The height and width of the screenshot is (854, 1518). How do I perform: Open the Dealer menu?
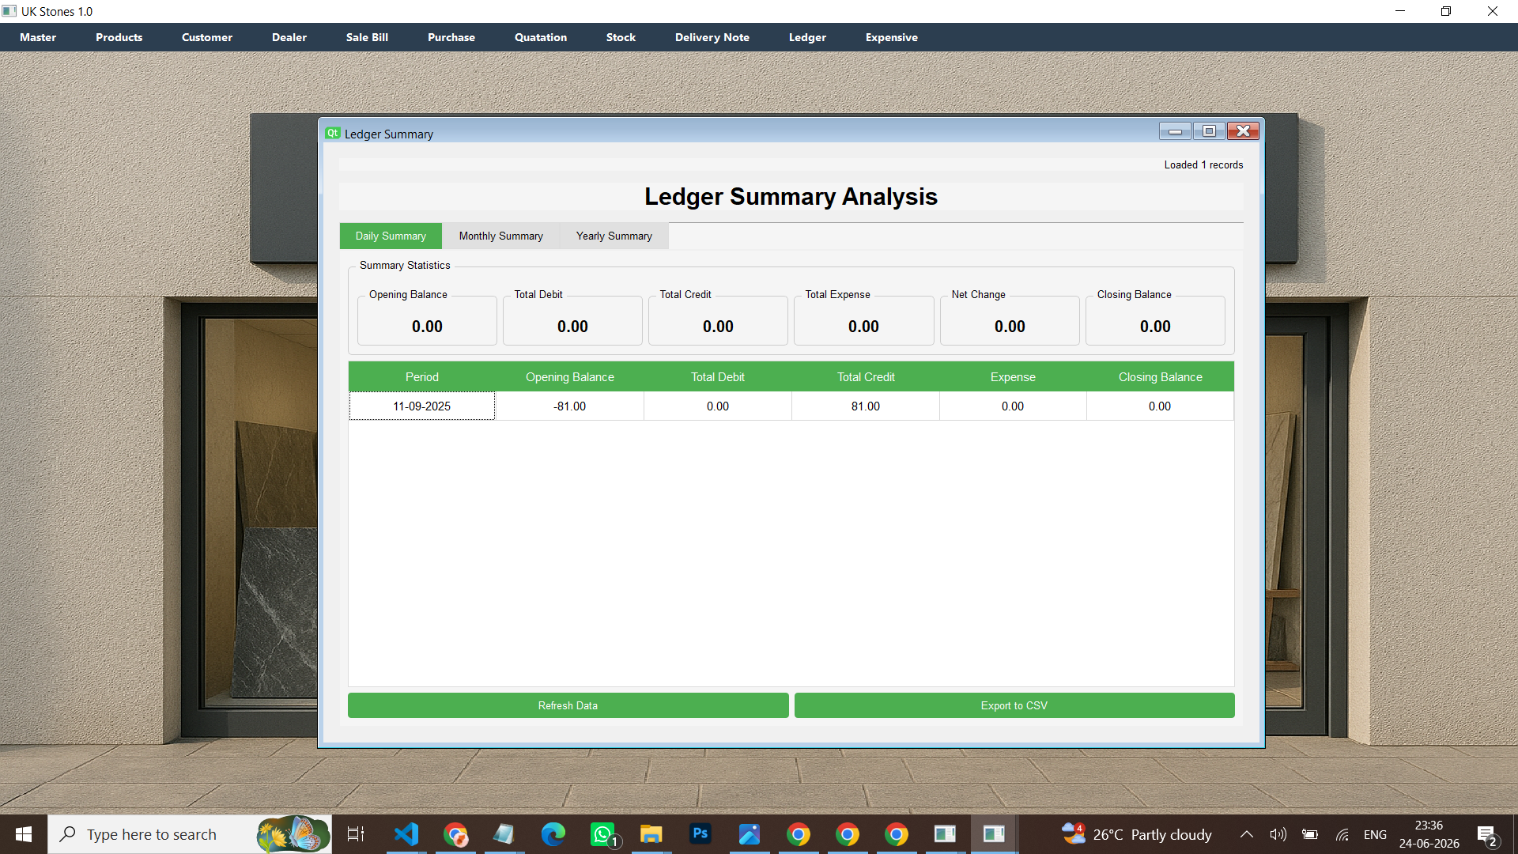click(289, 37)
